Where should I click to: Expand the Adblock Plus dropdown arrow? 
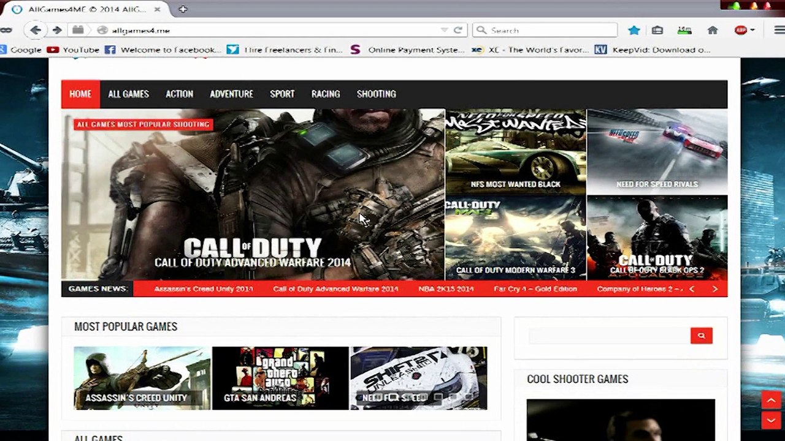click(x=752, y=30)
